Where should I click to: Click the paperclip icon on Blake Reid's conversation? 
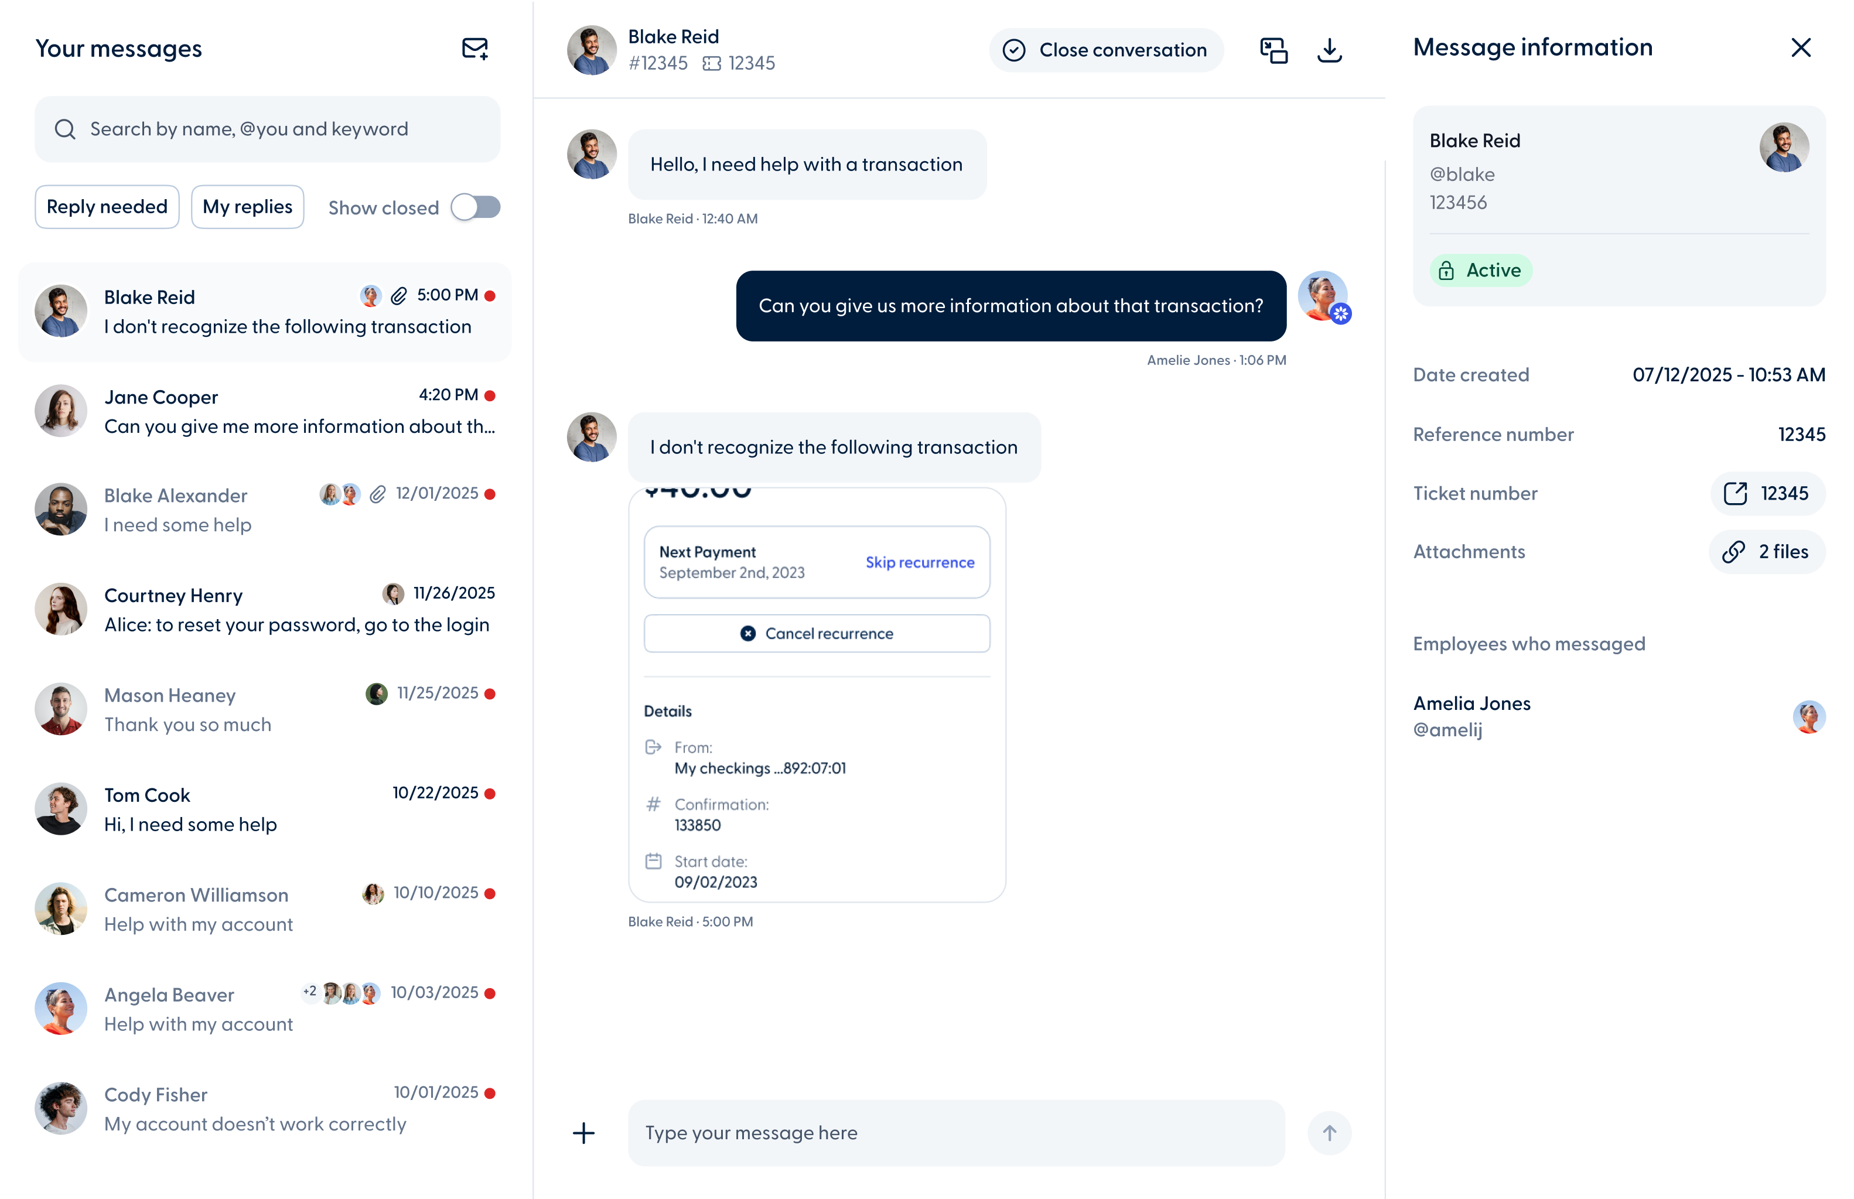399,295
